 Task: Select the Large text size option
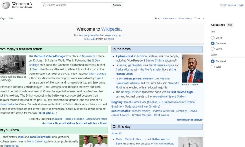pyautogui.click(x=213, y=49)
